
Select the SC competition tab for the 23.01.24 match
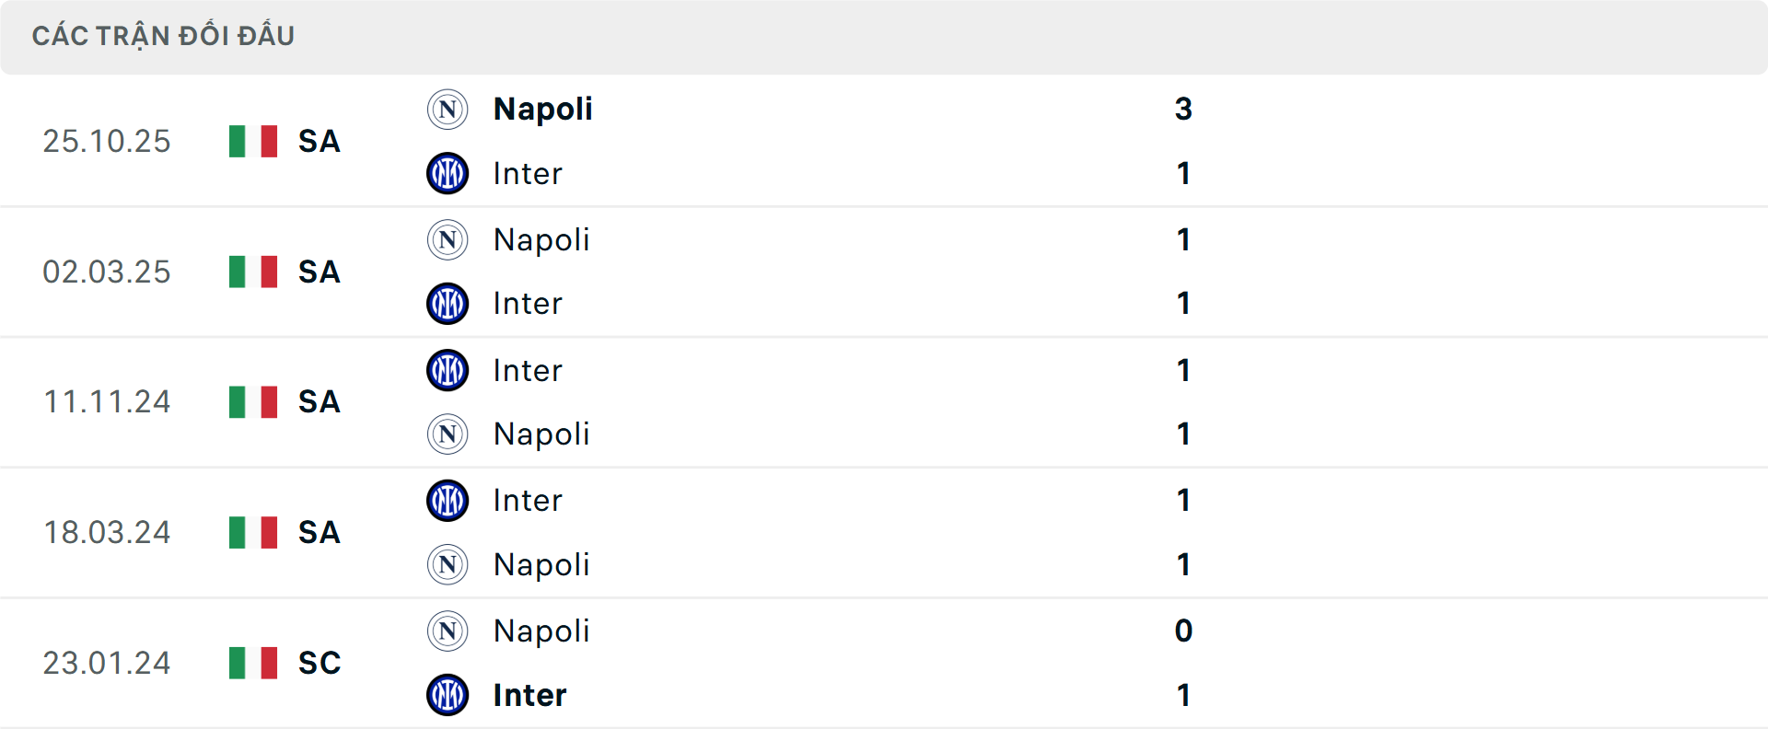318,663
